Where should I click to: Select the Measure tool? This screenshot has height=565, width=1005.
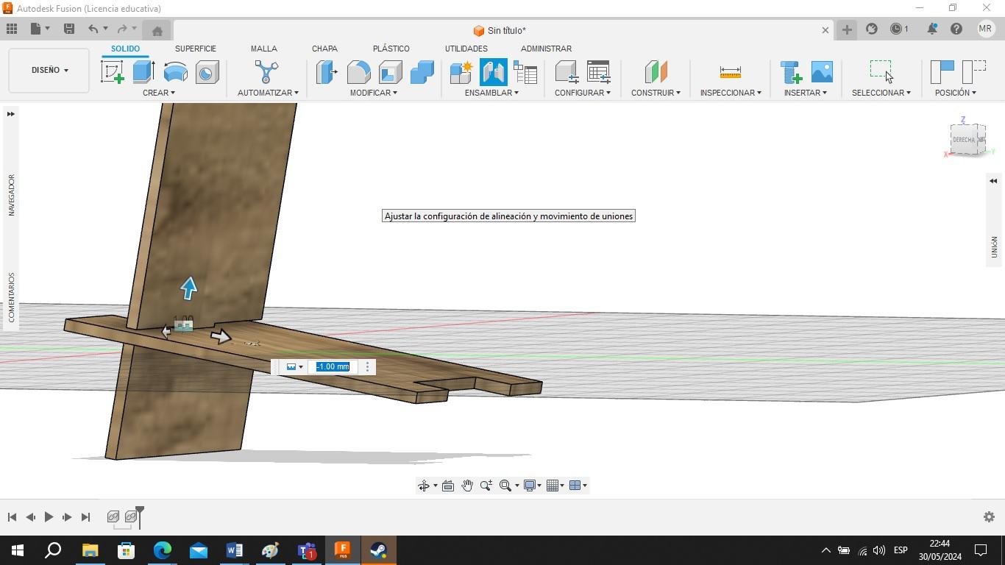coord(730,72)
